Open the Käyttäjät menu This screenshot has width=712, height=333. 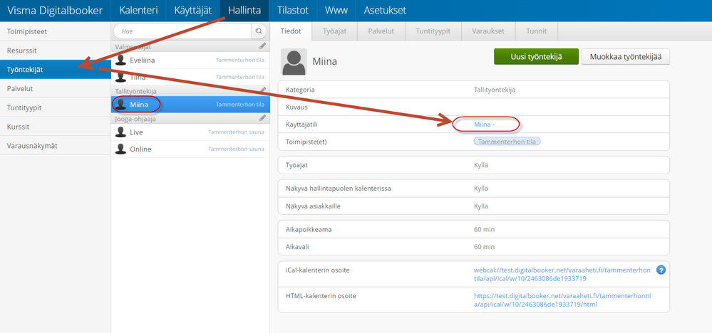[x=193, y=11]
